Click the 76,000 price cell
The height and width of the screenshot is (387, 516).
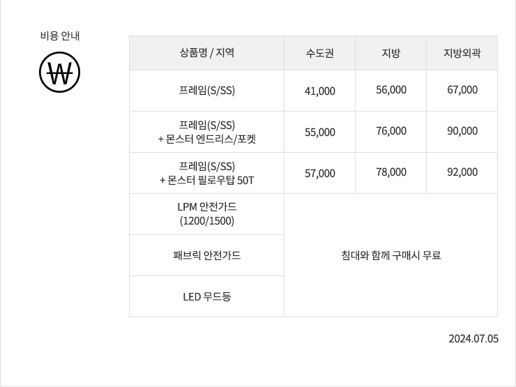point(390,132)
